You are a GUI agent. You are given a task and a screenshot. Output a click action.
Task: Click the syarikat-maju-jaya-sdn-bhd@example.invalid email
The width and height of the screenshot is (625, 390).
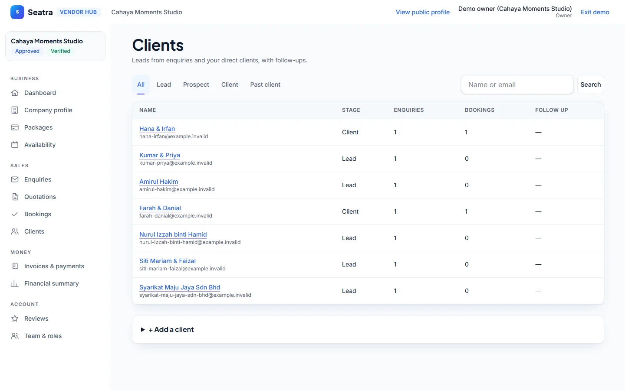tap(195, 295)
